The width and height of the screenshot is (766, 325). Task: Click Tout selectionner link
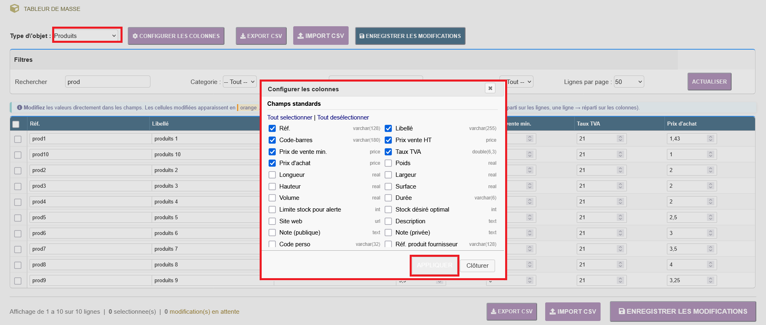(290, 117)
